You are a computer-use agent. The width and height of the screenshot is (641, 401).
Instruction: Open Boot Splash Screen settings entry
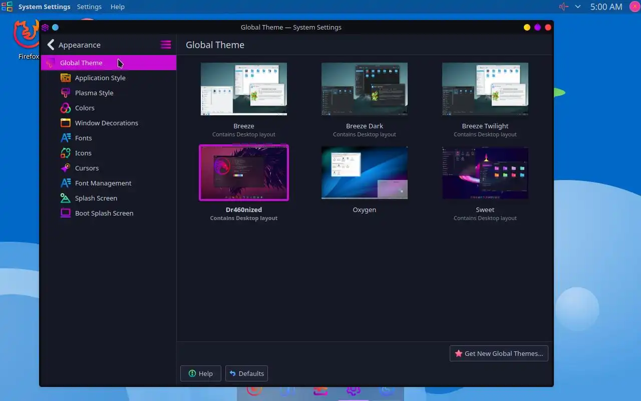tap(109, 213)
